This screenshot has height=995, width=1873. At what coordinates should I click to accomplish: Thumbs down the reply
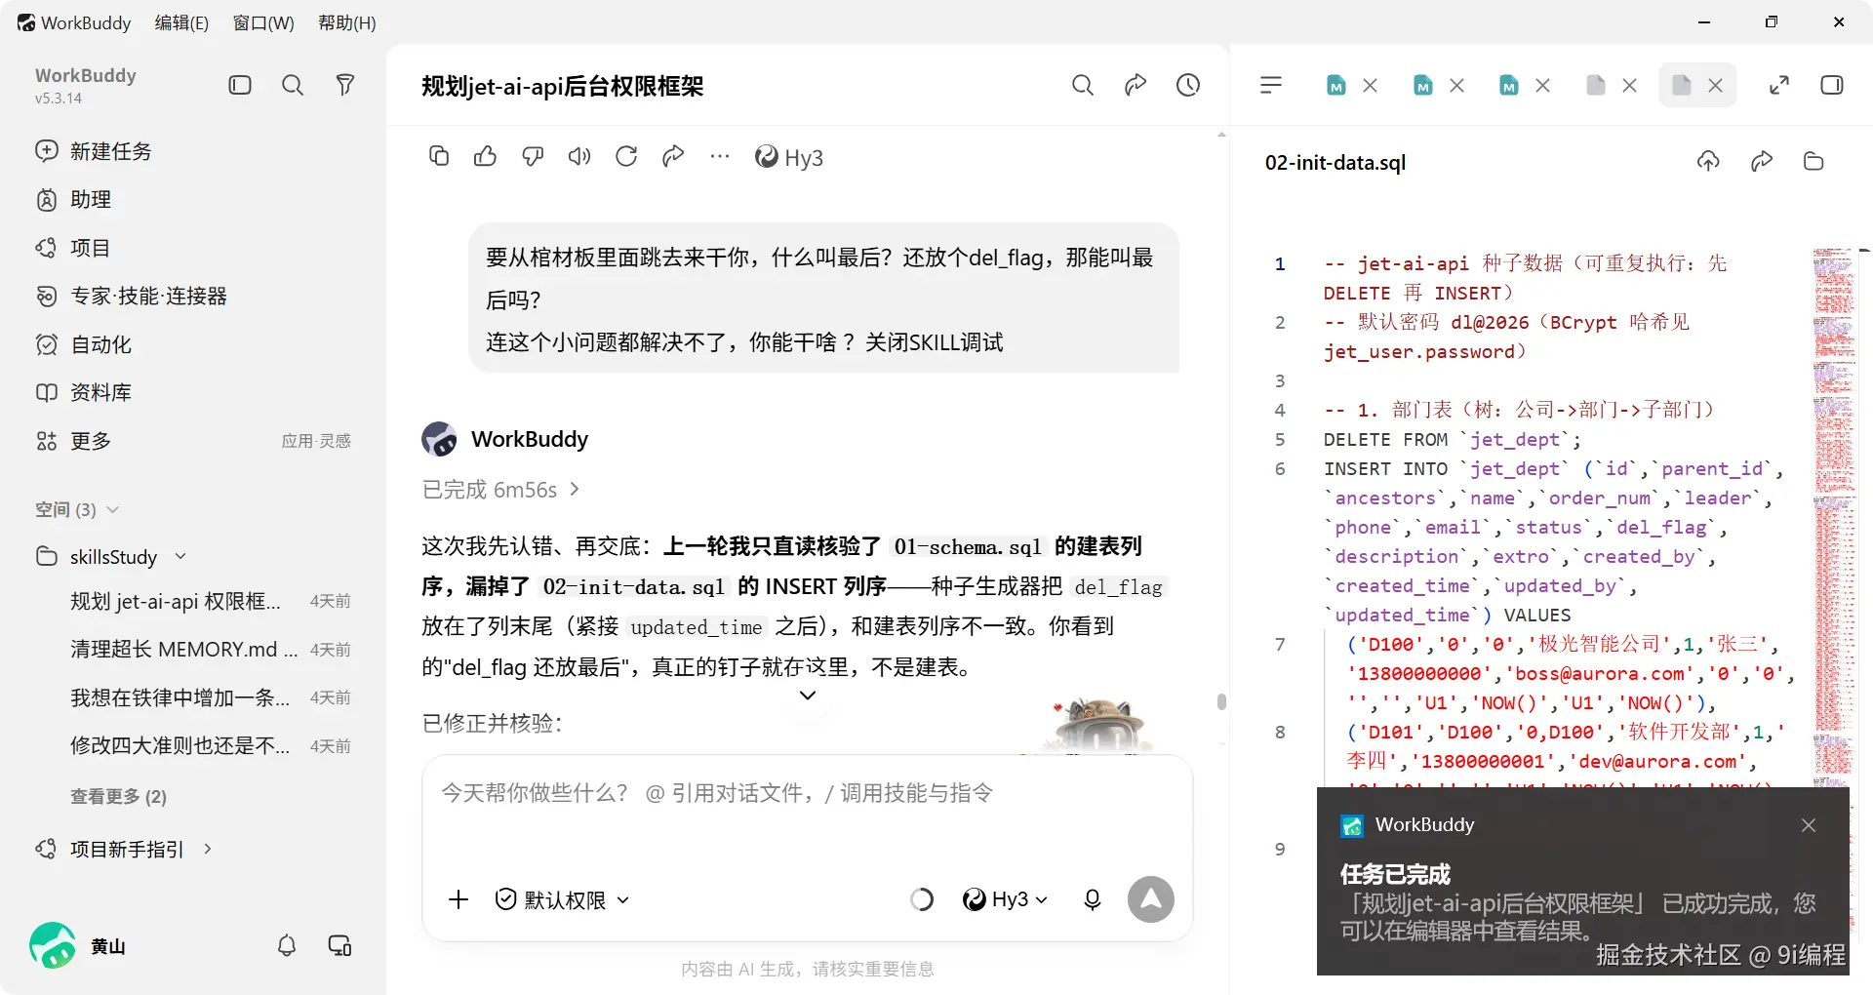click(x=533, y=156)
